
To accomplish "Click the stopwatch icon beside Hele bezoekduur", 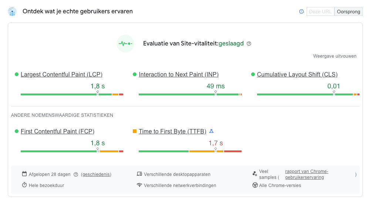I will [24, 185].
